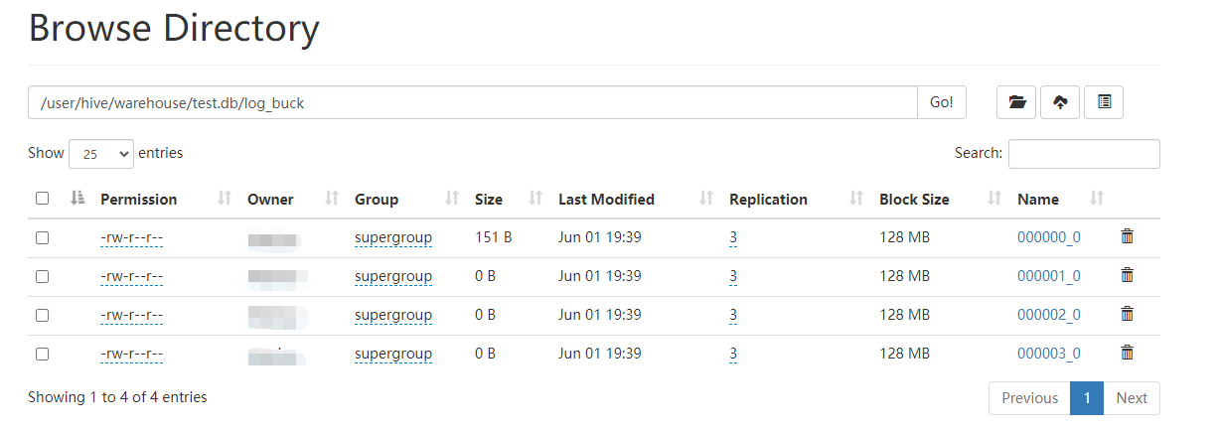Open the Show entries count dropdown

pyautogui.click(x=101, y=154)
